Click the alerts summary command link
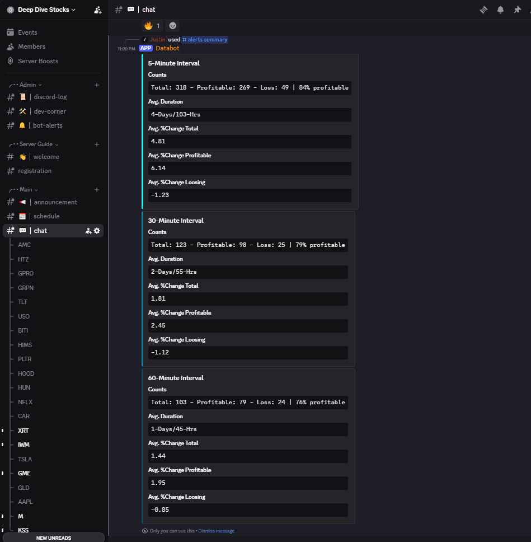Screen dimensions: 531x542 click(x=204, y=39)
